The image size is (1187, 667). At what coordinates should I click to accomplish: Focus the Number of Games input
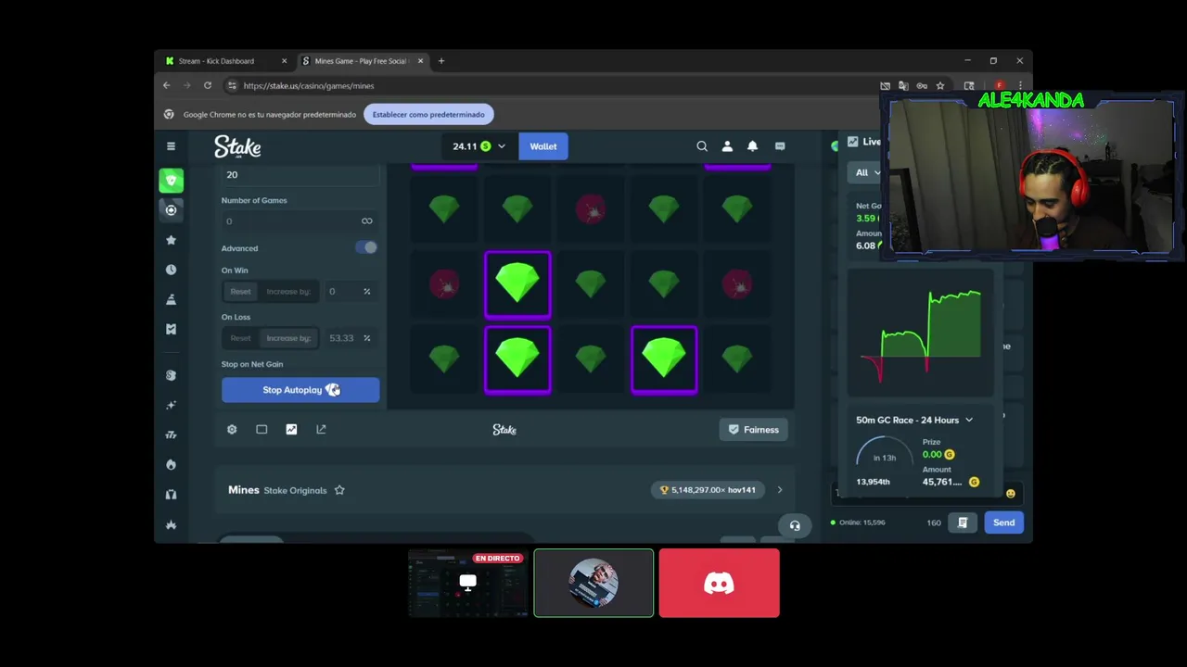click(291, 220)
